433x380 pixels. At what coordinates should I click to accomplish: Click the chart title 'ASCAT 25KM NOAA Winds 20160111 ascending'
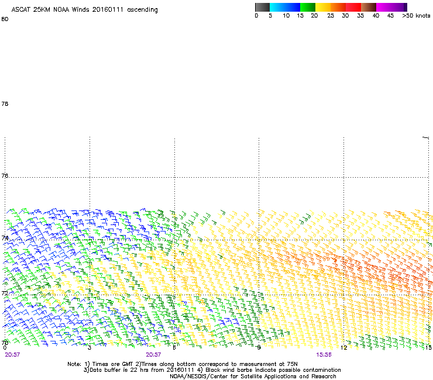[x=84, y=10]
